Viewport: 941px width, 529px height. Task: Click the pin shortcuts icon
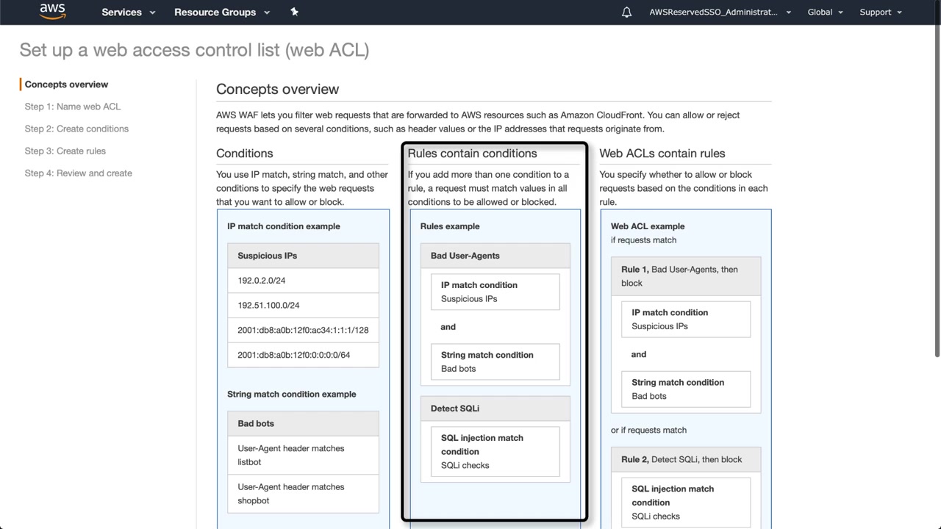click(x=295, y=12)
